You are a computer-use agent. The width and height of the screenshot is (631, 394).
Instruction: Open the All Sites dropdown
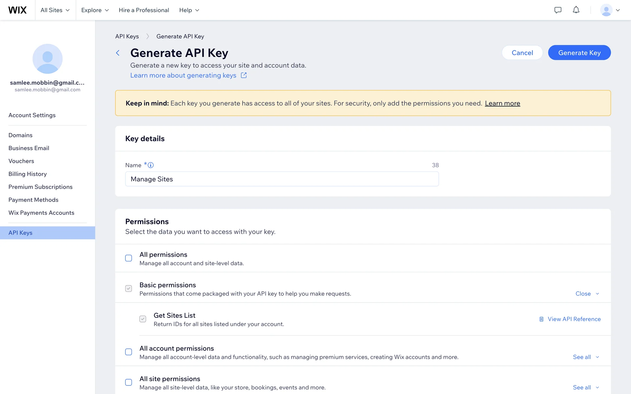coord(55,10)
